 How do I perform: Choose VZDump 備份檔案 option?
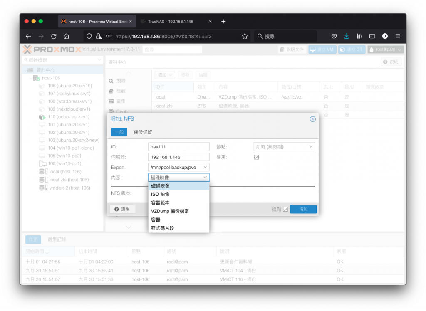pyautogui.click(x=179, y=211)
